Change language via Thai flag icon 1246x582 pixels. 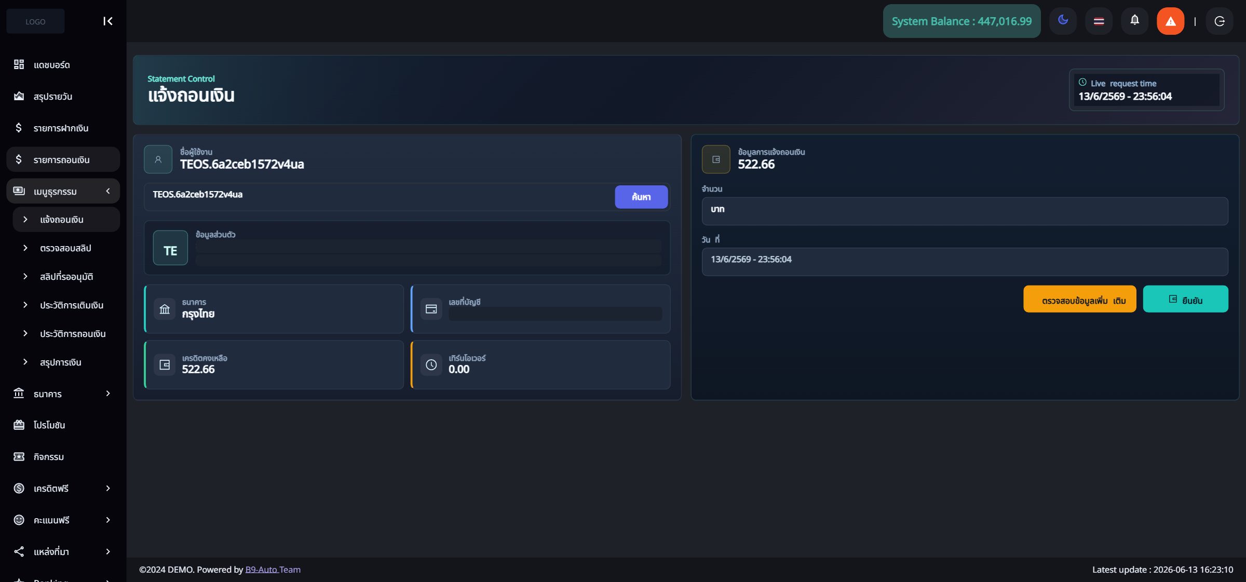coord(1099,21)
